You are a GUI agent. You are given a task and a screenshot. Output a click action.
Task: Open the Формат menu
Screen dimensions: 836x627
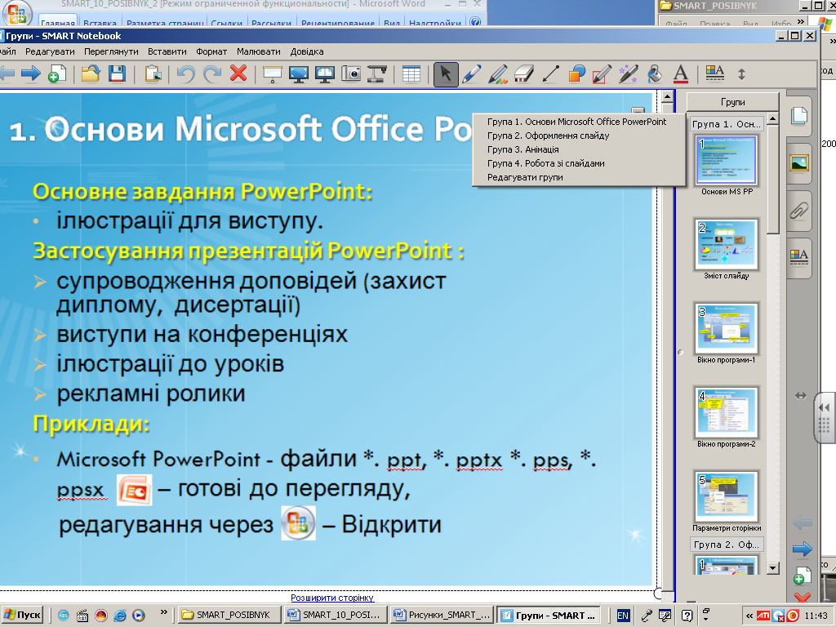(211, 51)
